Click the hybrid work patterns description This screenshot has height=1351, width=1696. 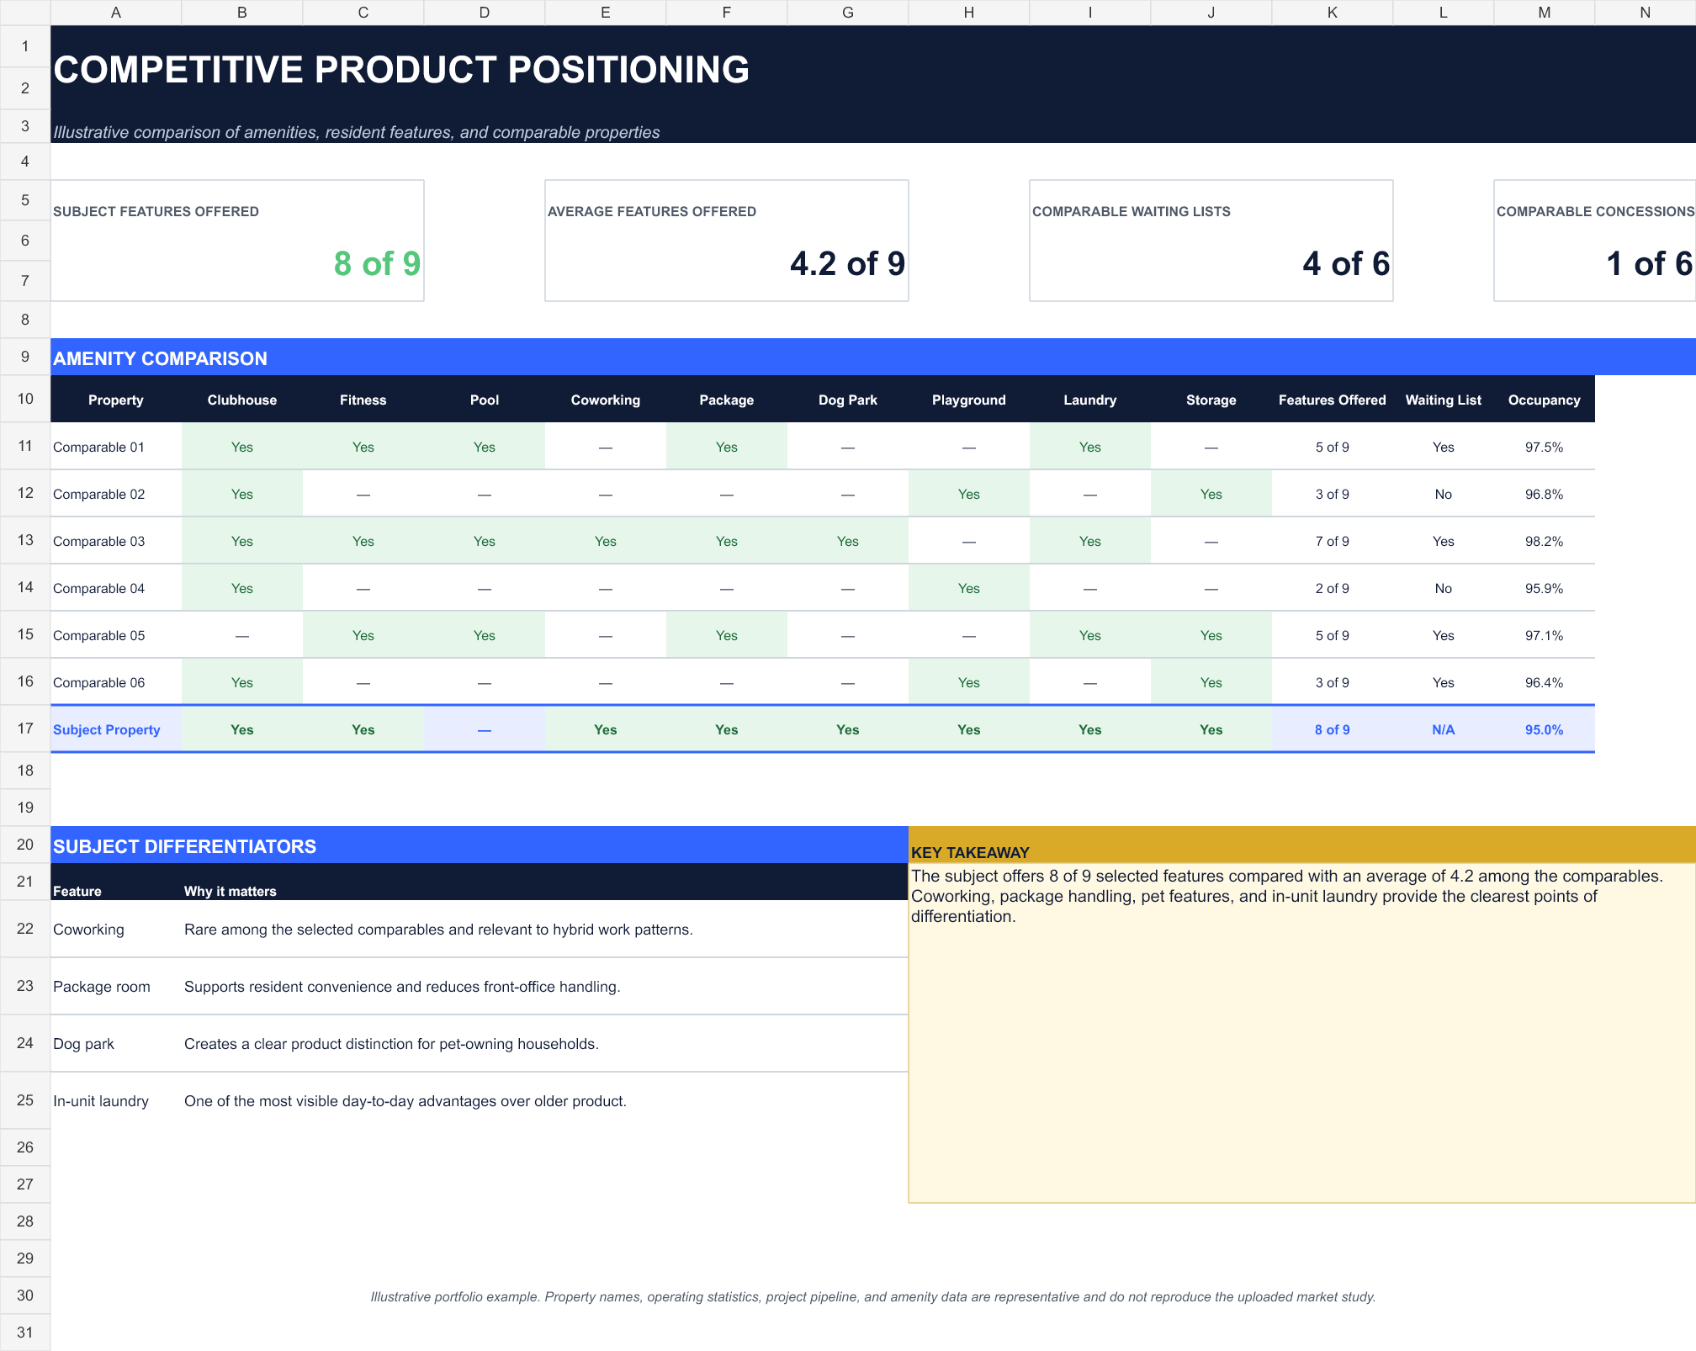(438, 929)
